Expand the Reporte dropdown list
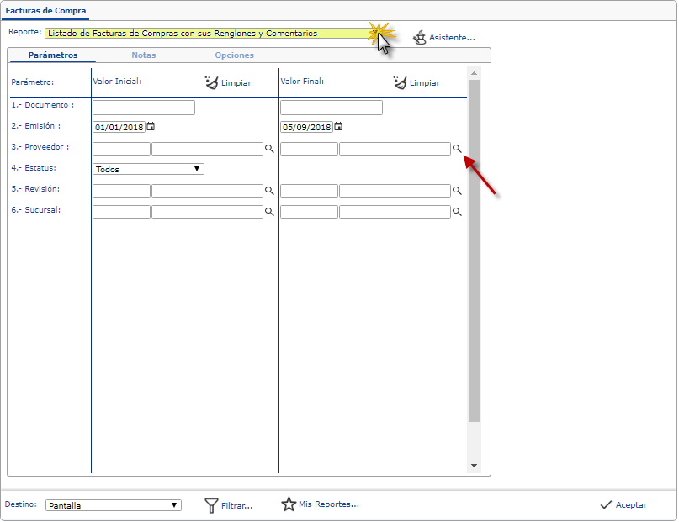The height and width of the screenshot is (522, 679). 375,34
